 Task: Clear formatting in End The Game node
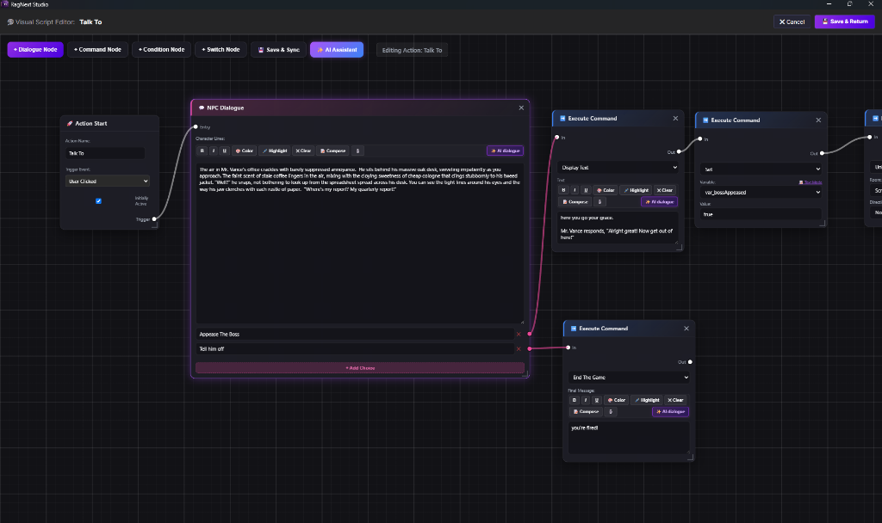tap(675, 400)
